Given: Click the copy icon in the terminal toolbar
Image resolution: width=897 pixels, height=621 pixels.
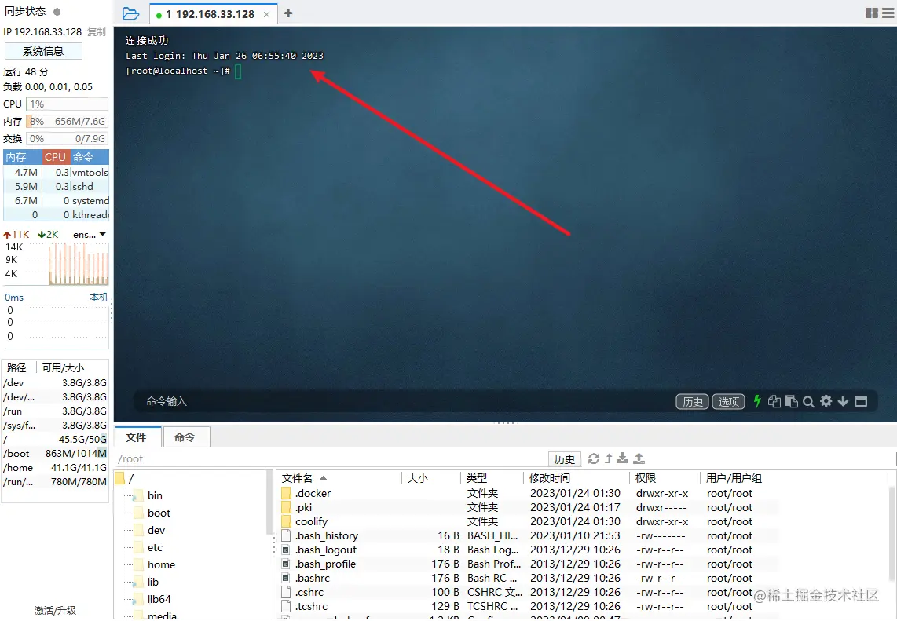Looking at the screenshot, I should point(774,401).
